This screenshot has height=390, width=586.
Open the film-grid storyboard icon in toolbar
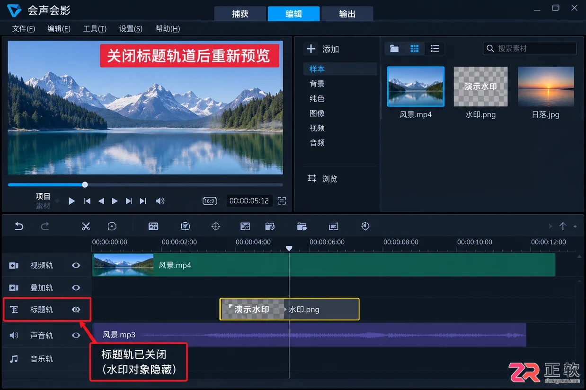pyautogui.click(x=153, y=226)
